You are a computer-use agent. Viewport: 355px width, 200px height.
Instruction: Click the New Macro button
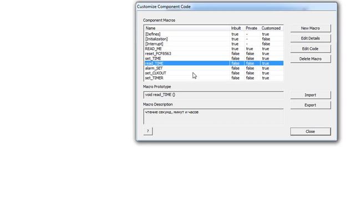pos(311,28)
